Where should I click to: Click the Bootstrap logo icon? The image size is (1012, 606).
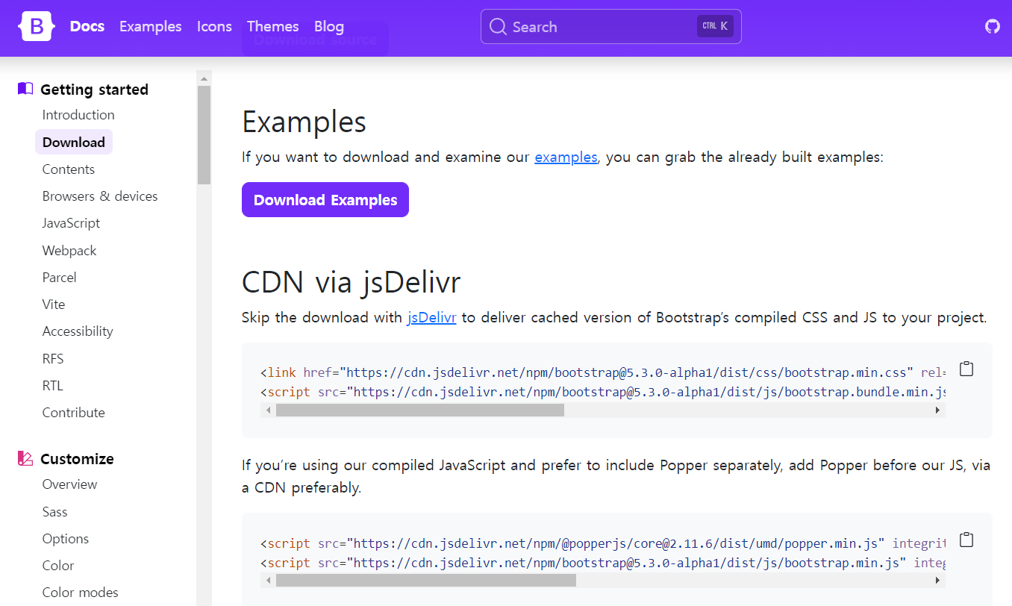[35, 27]
